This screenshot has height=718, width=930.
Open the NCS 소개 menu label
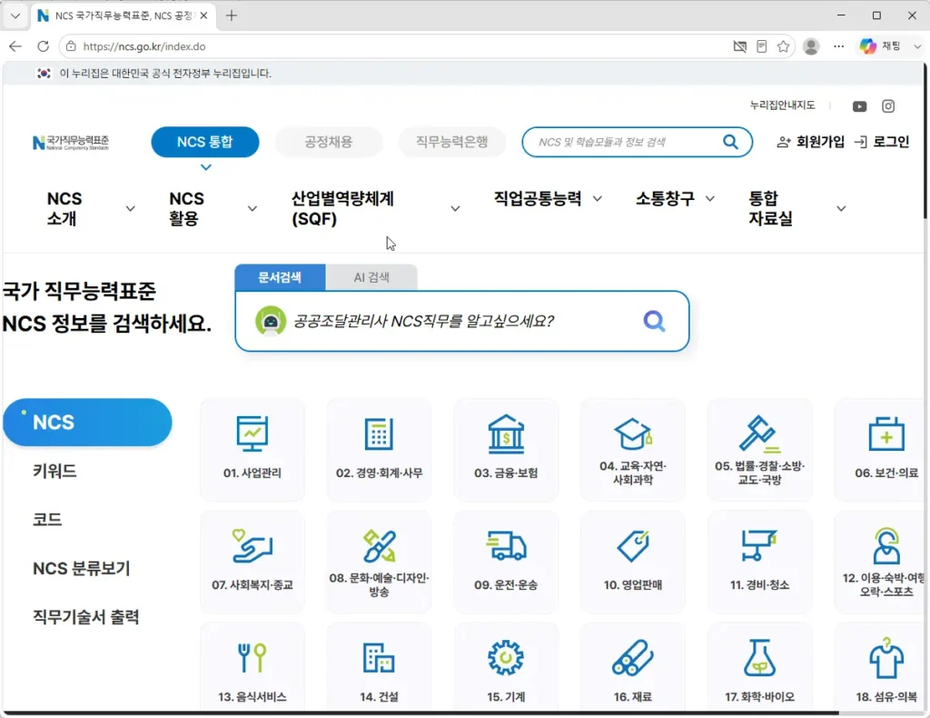coord(64,208)
